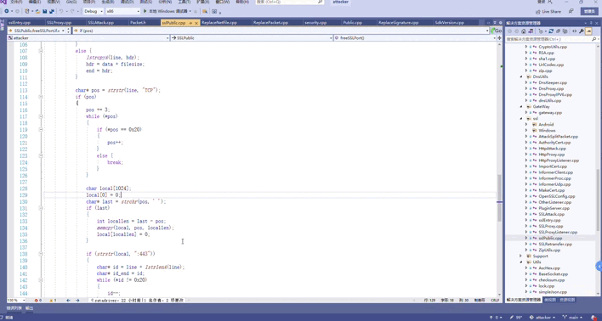This screenshot has width=602, height=321.
Task: Open gateway.cpp in Solution Explorer
Action: [550, 113]
